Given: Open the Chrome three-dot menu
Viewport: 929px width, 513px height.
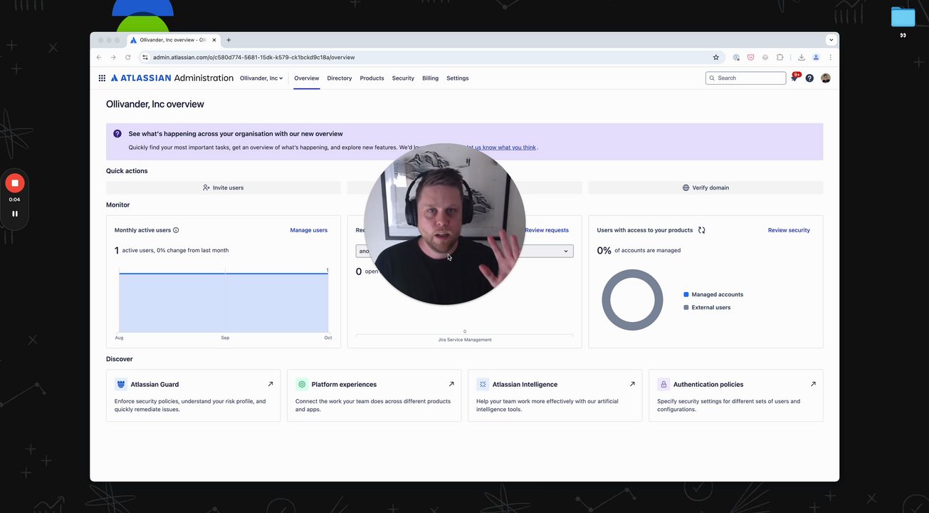Looking at the screenshot, I should coord(830,58).
